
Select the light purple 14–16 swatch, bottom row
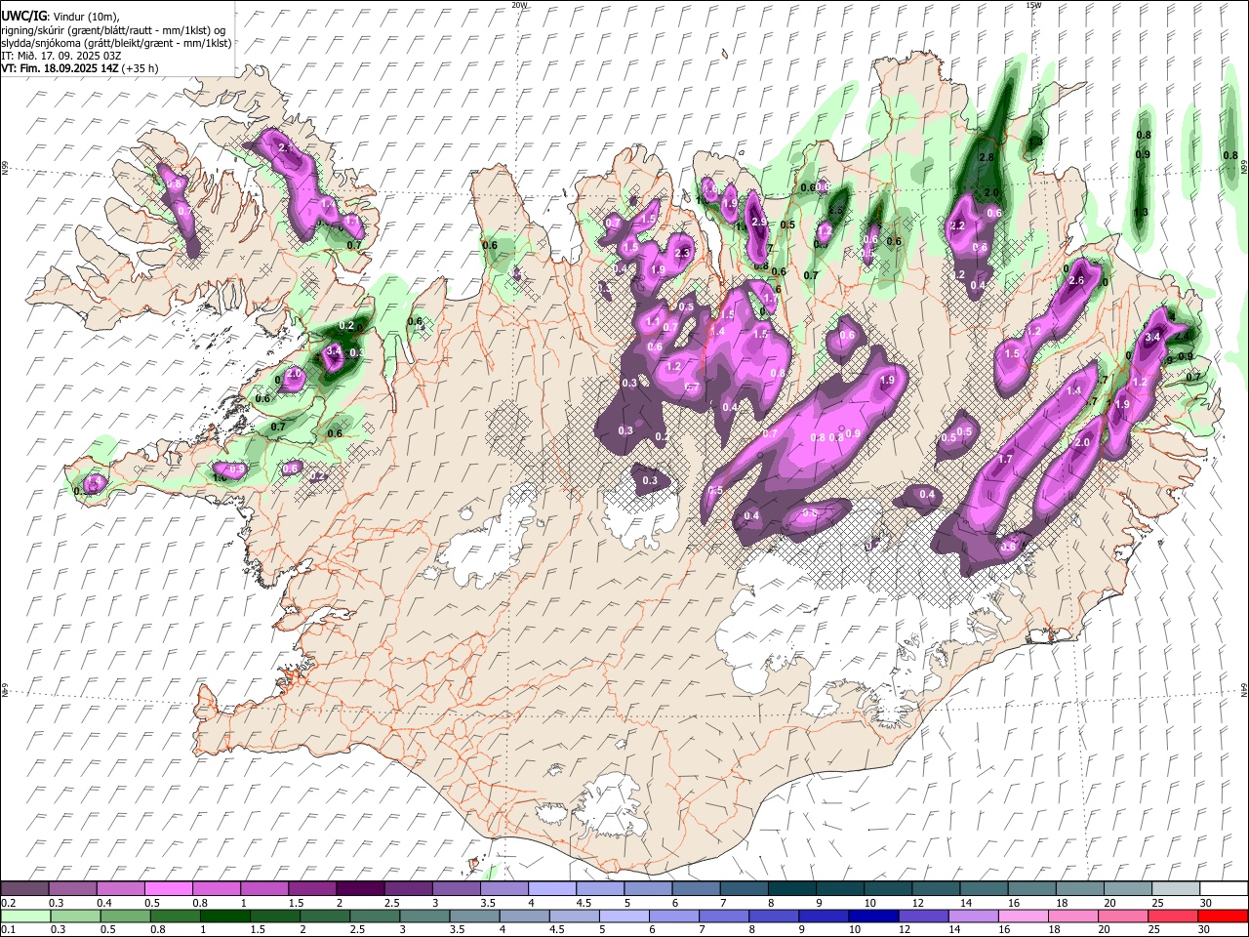(973, 916)
